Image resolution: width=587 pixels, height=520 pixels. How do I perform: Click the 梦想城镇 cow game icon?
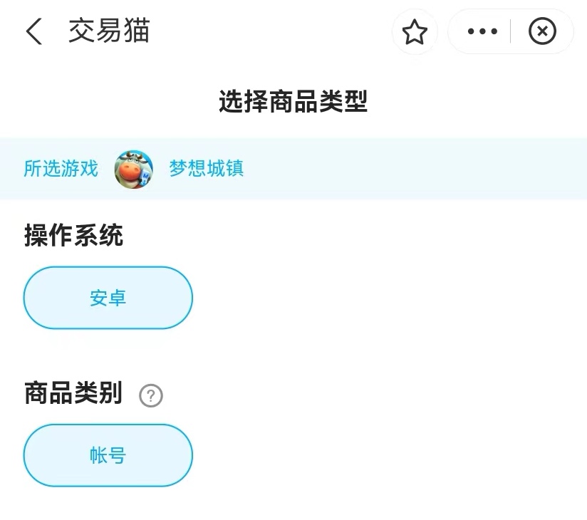click(134, 169)
